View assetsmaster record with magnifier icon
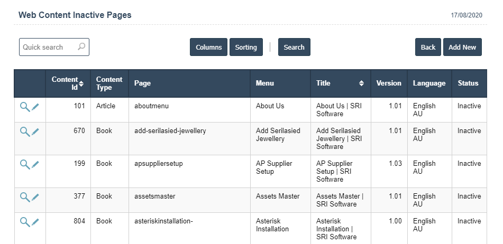The height and width of the screenshot is (244, 503). [24, 197]
